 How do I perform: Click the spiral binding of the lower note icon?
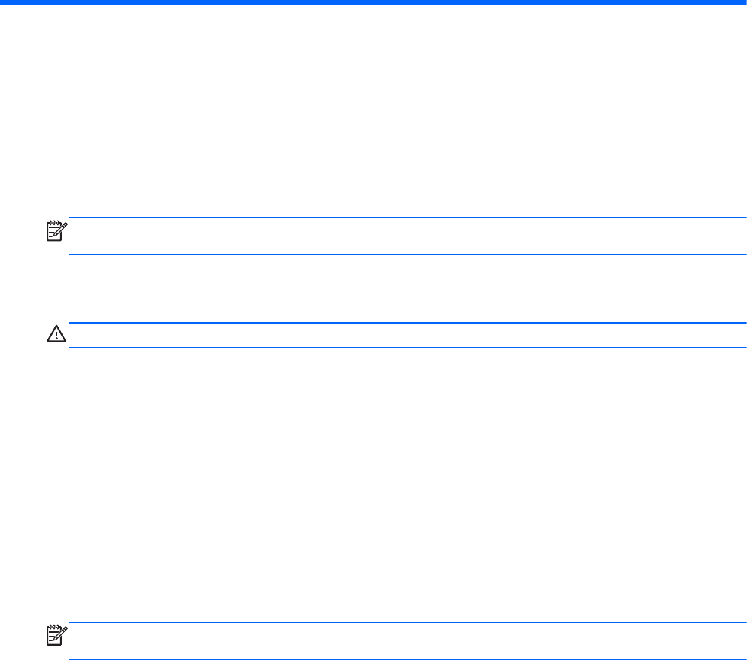tap(55, 628)
